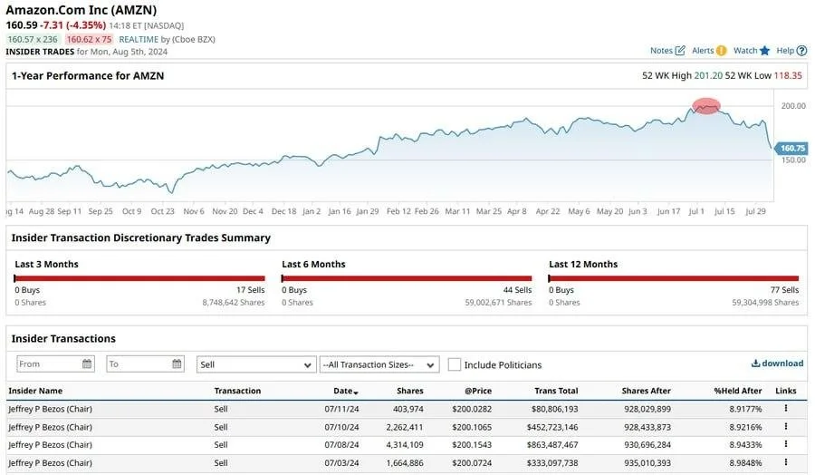Click the 160.57 x 236 bid quote
Viewport: 815px width, 475px height.
(33, 39)
